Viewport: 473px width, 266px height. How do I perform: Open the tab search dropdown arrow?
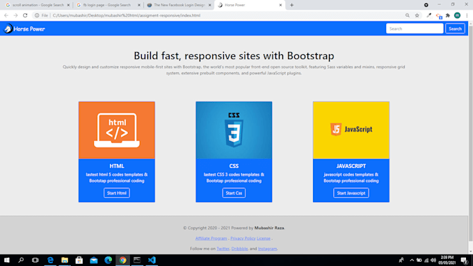(426, 5)
